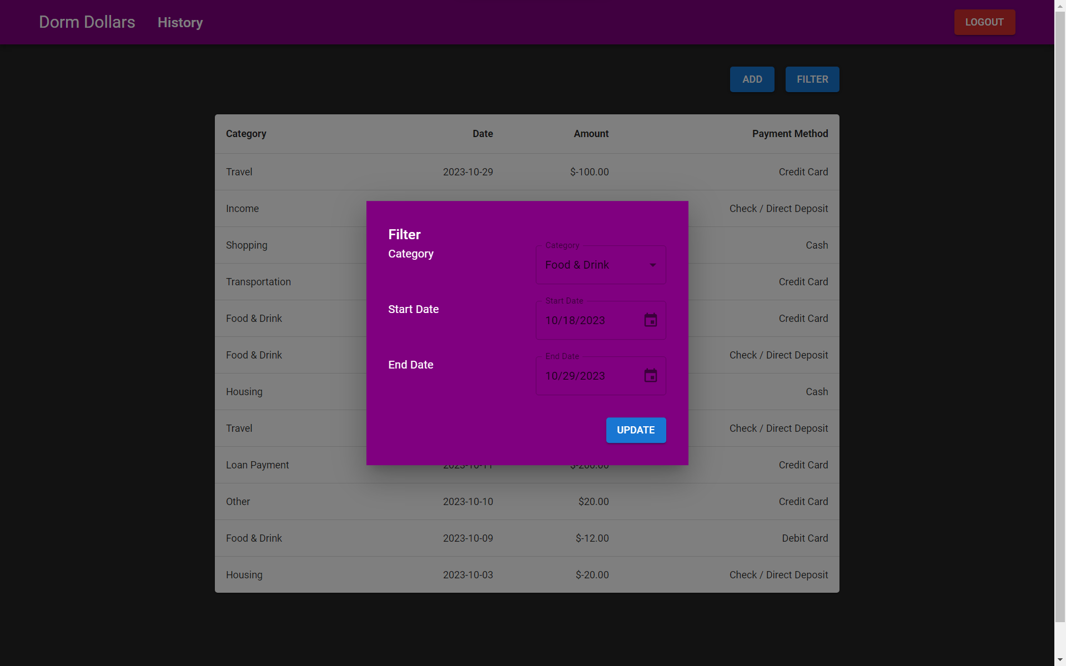Click the Update button in Filter dialog

coord(635,430)
